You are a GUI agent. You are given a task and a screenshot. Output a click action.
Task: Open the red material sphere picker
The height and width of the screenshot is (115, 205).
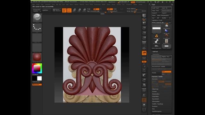click(37, 57)
